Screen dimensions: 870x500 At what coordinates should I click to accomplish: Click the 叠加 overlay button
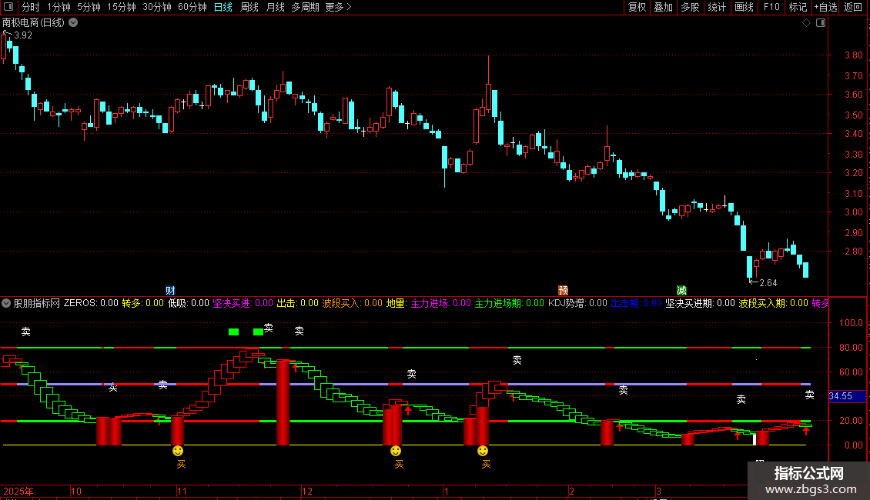664,7
